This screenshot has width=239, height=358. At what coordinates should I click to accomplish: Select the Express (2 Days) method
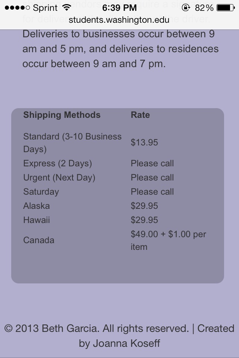point(58,163)
